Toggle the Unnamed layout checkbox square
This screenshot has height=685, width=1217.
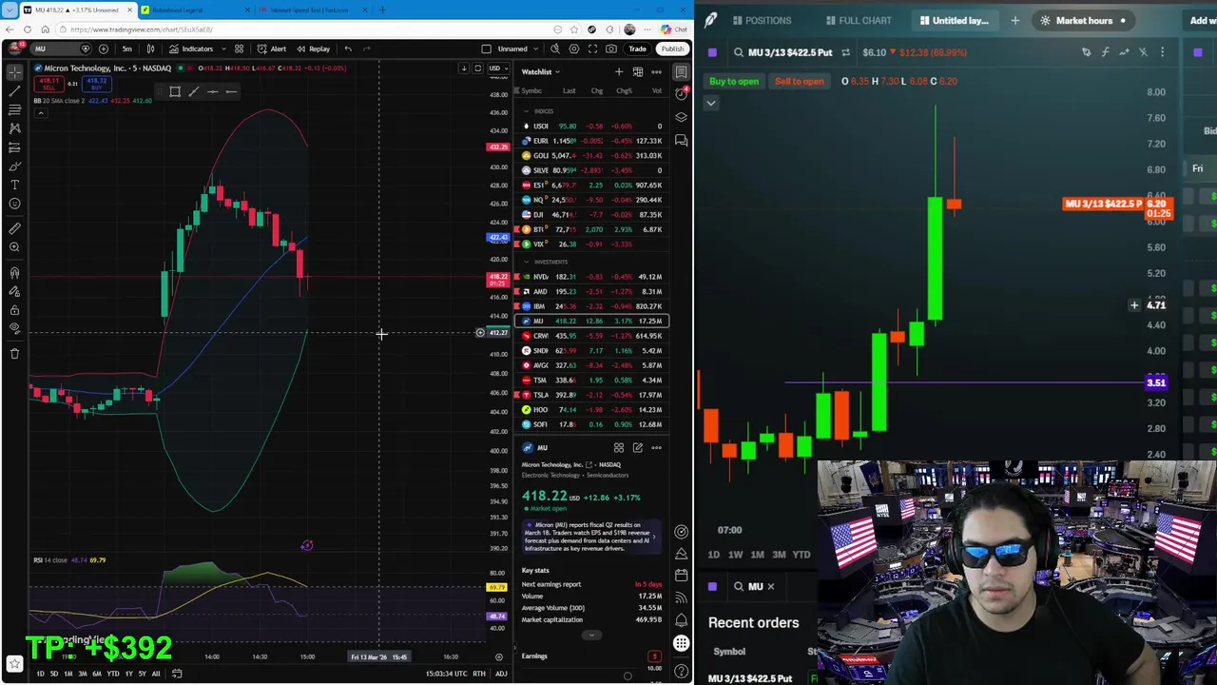(486, 49)
